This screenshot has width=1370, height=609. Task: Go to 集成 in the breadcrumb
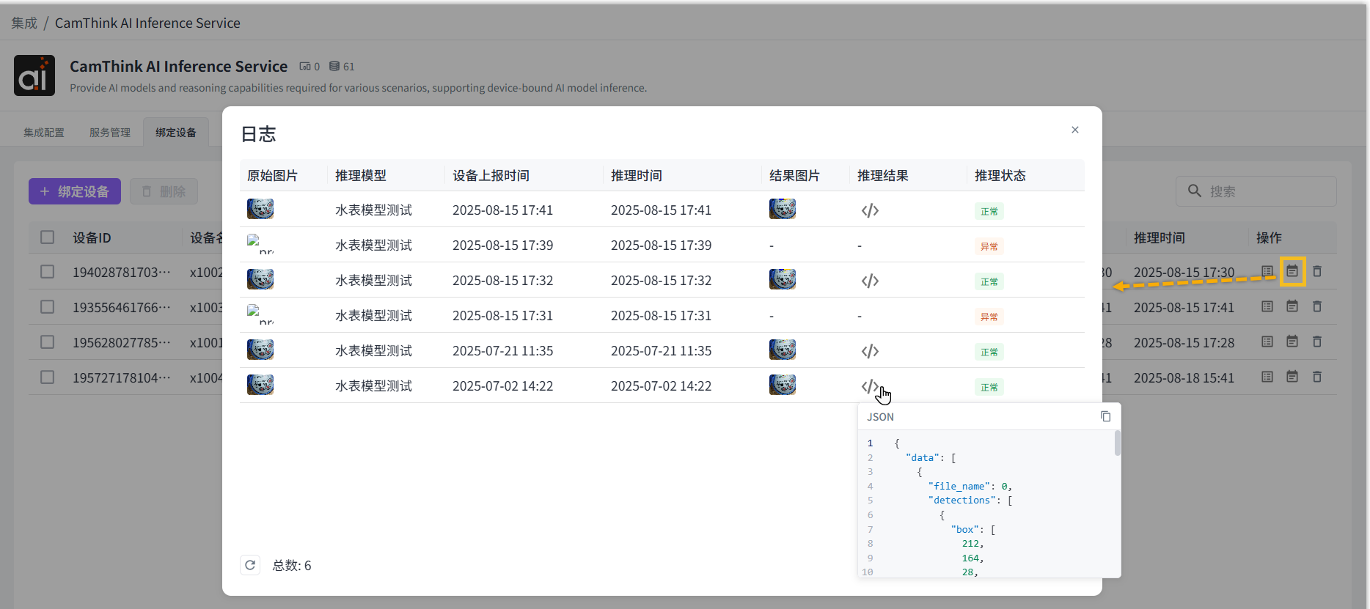click(24, 23)
